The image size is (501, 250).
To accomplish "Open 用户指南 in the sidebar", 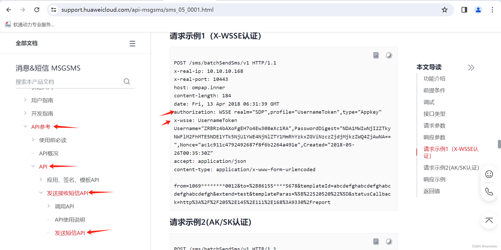I will coord(42,100).
